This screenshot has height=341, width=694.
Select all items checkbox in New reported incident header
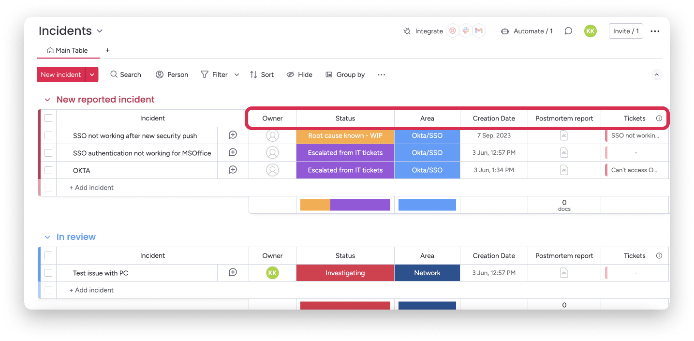pyautogui.click(x=48, y=118)
